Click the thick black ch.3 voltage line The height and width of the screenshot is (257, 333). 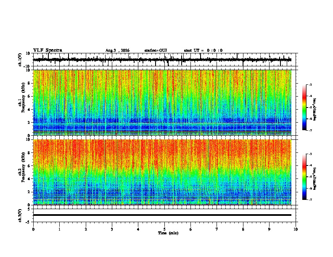[x=162, y=215]
